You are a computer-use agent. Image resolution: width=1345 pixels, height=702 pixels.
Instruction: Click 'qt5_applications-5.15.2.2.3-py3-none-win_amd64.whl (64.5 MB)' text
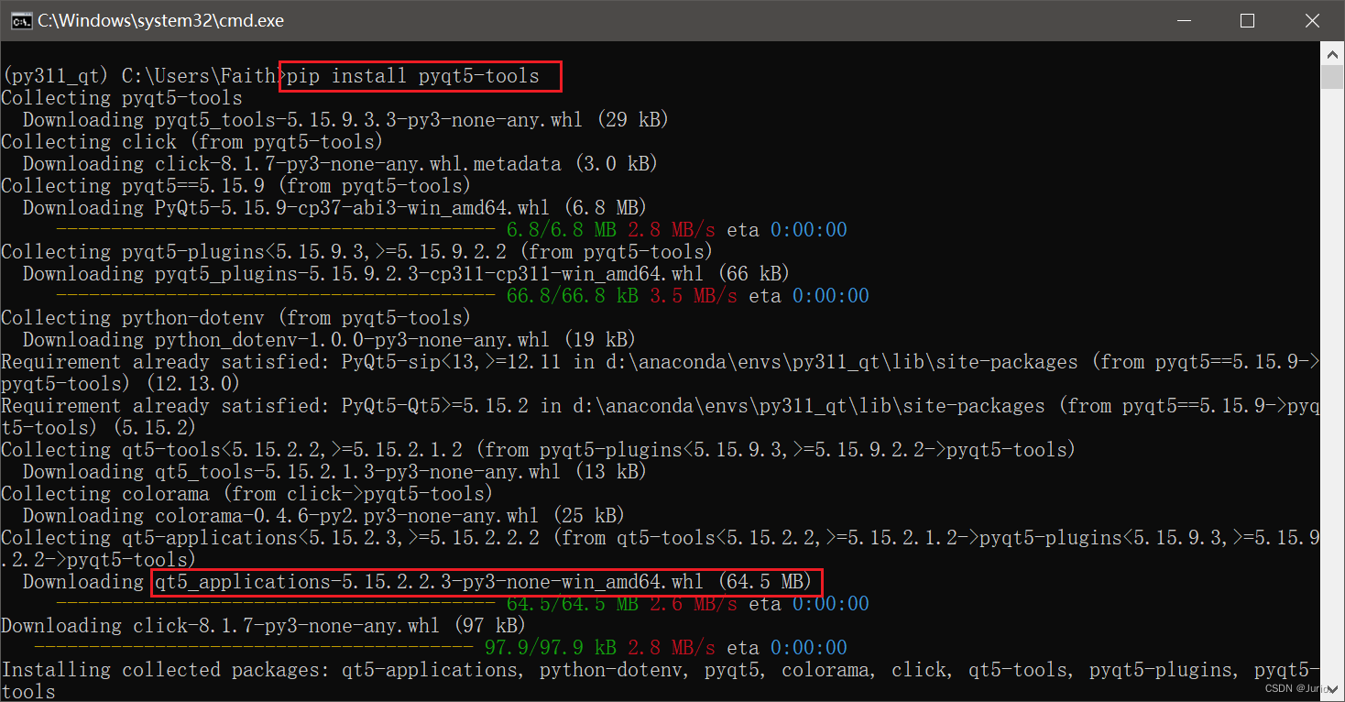click(x=484, y=582)
